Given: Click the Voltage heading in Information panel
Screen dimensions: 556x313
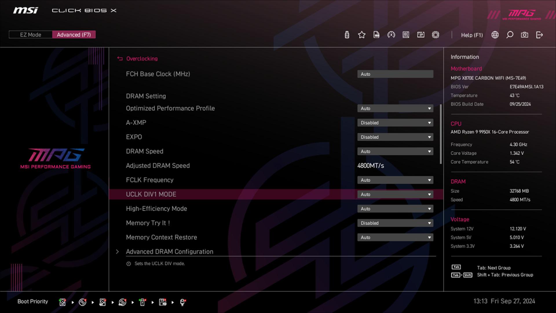Looking at the screenshot, I should [x=460, y=219].
